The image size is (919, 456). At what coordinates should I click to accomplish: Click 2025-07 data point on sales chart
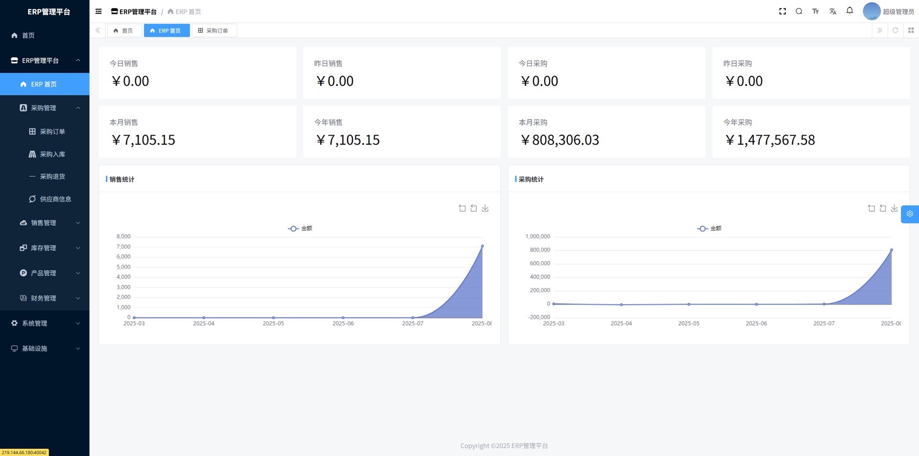click(x=413, y=318)
